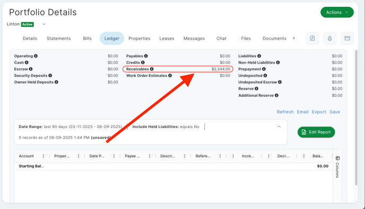Open the notes edit icon button
Viewport: 365px width, 209px height.
point(312,38)
